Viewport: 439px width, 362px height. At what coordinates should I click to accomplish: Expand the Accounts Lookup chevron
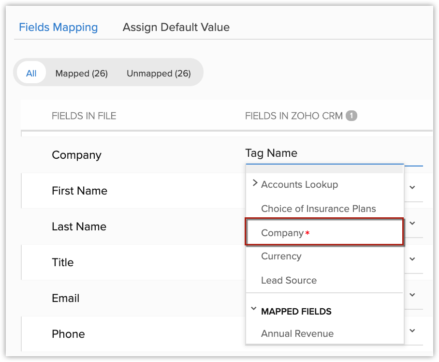[255, 183]
